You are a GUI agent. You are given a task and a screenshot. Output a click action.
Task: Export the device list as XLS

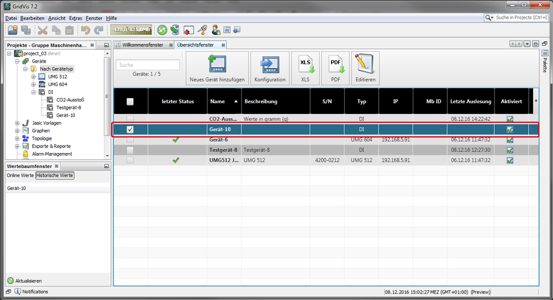click(305, 64)
